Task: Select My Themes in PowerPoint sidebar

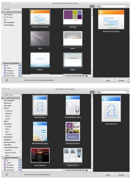Action: tap(8, 15)
